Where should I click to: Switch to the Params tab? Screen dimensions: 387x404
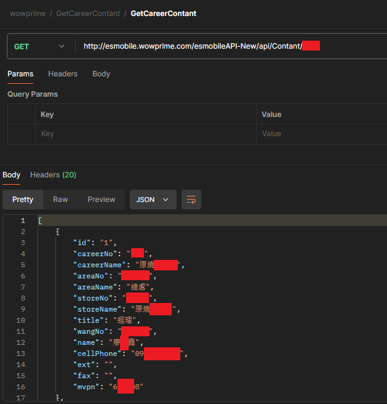point(20,74)
